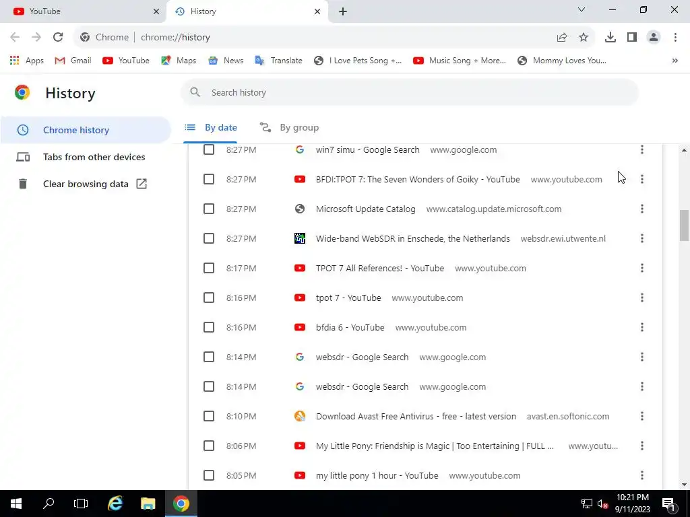Bookmark this tab with the star icon

click(584, 38)
